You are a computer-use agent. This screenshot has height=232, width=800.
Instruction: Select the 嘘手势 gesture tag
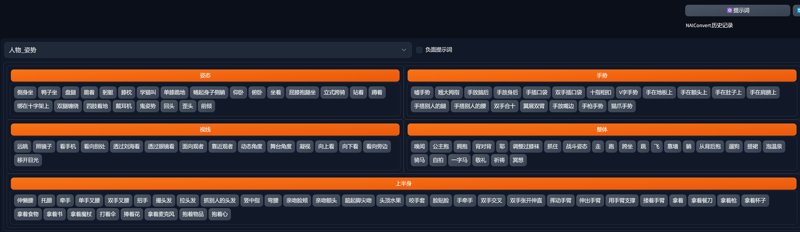422,93
